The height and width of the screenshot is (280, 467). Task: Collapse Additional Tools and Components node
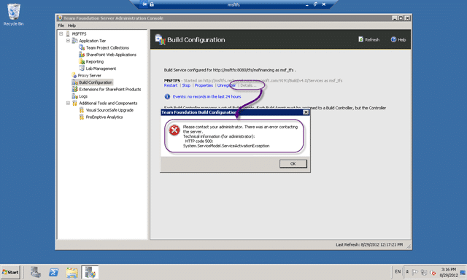click(x=68, y=104)
